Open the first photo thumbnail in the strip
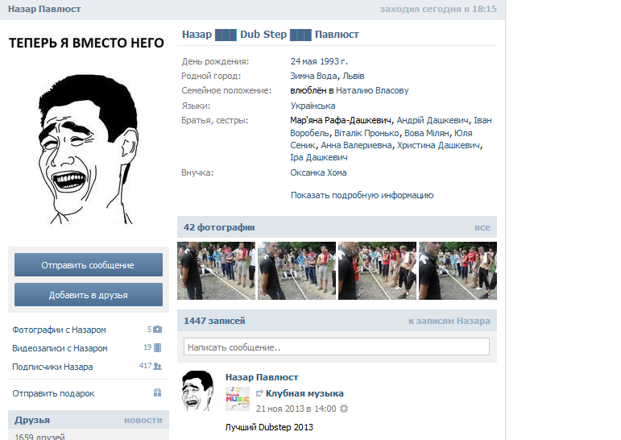621x440 pixels. 216,271
